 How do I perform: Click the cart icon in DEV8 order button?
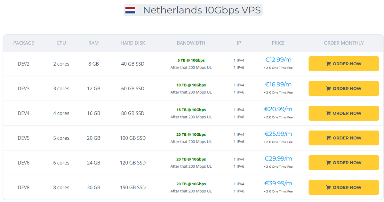pyautogui.click(x=328, y=187)
